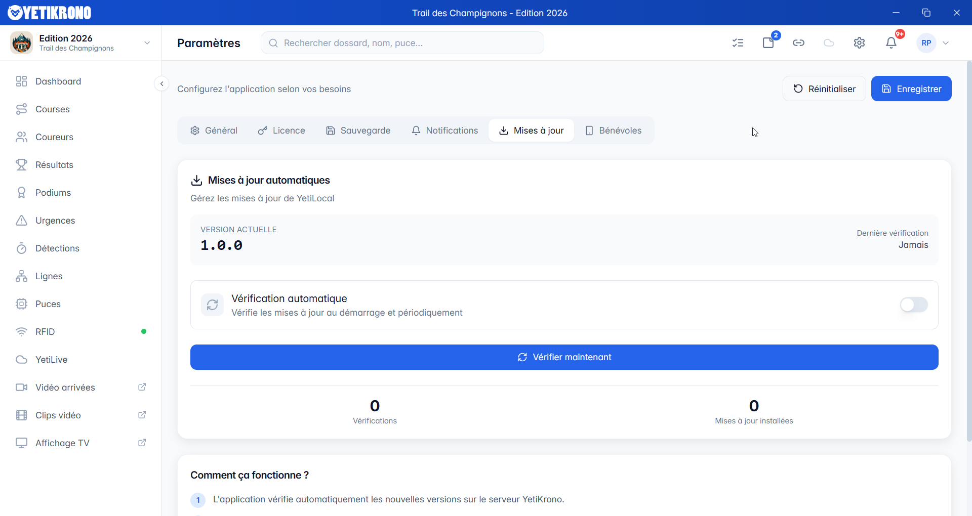Viewport: 972px width, 516px height.
Task: Select the Bénévoles tab
Action: [x=613, y=131]
